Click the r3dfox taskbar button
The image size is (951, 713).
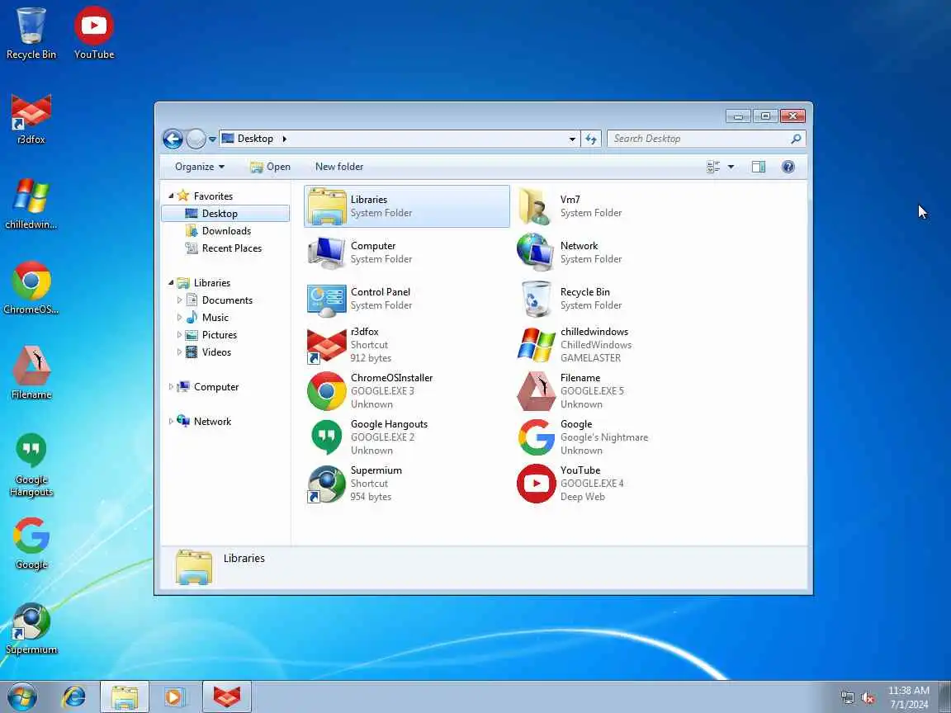(227, 697)
